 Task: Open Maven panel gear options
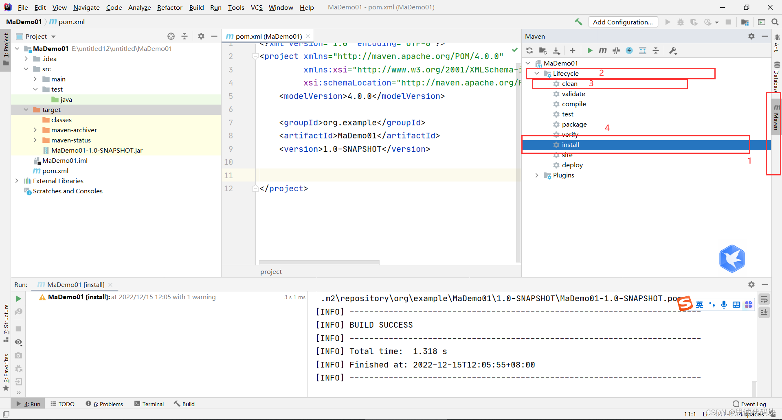pyautogui.click(x=751, y=36)
